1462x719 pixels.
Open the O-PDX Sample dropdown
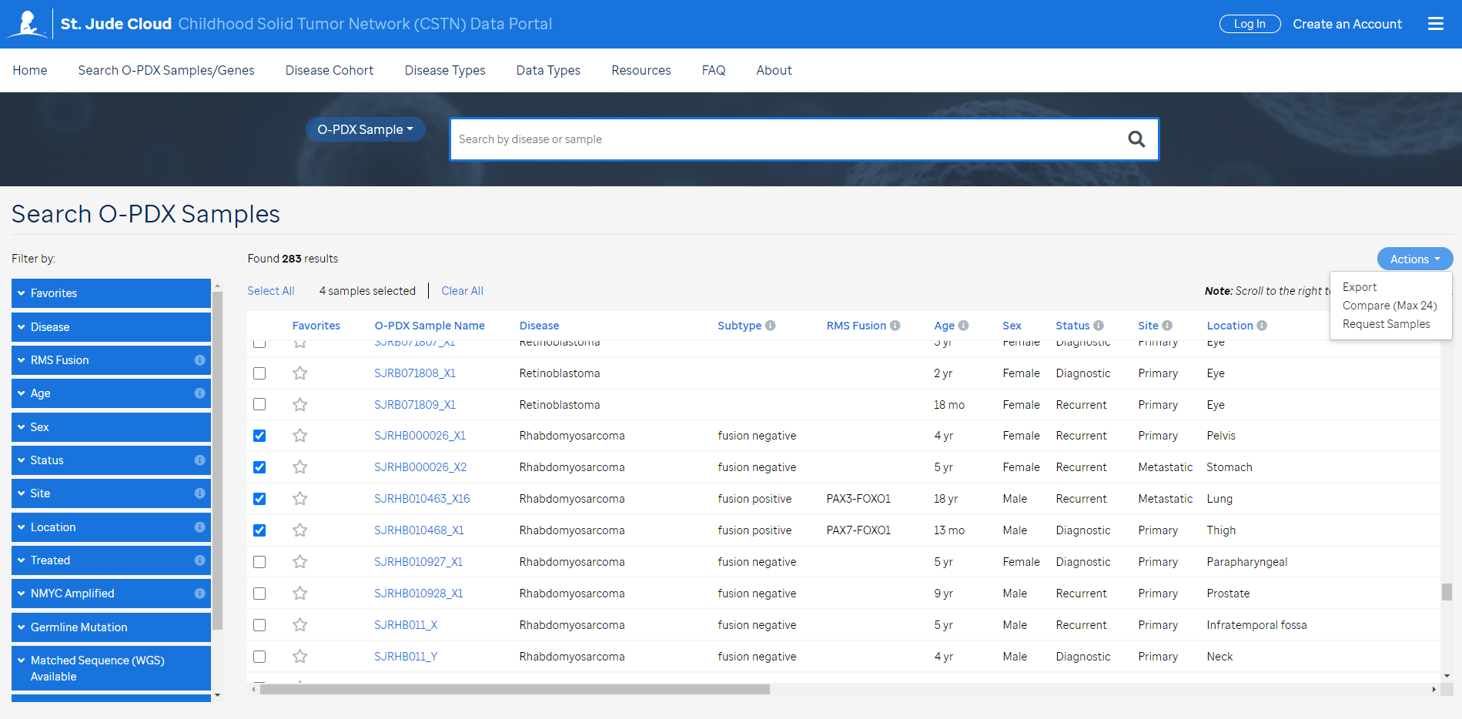pos(366,129)
